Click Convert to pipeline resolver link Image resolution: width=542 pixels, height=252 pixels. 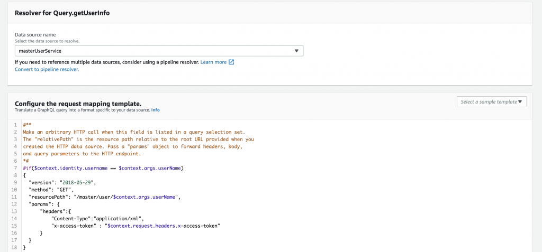pyautogui.click(x=47, y=69)
